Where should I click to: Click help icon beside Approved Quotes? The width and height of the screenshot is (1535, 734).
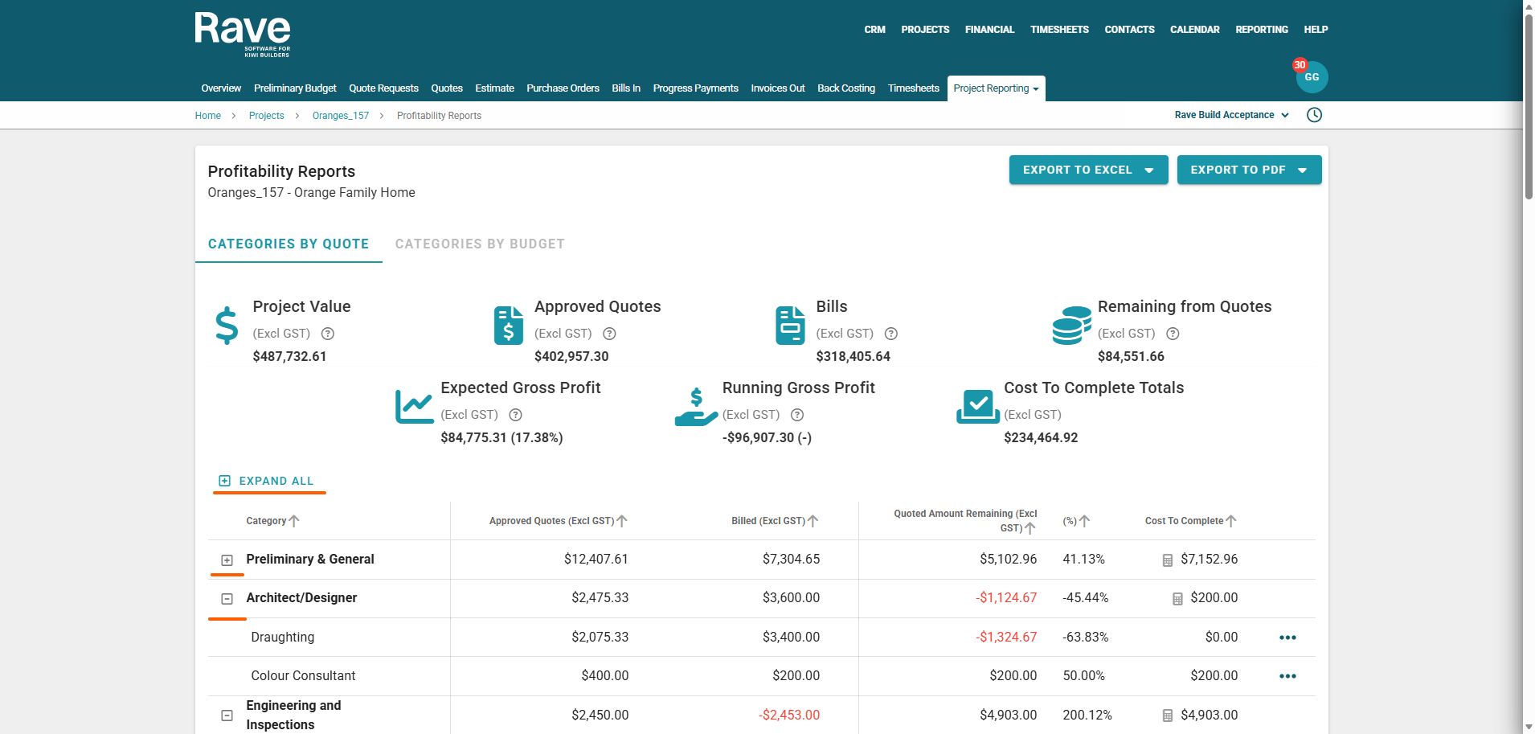tap(609, 334)
